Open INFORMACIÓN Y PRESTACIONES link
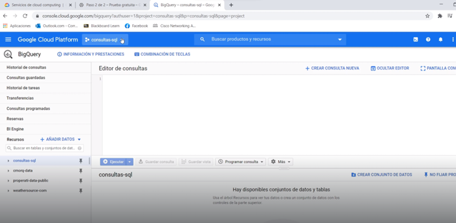 (90, 55)
